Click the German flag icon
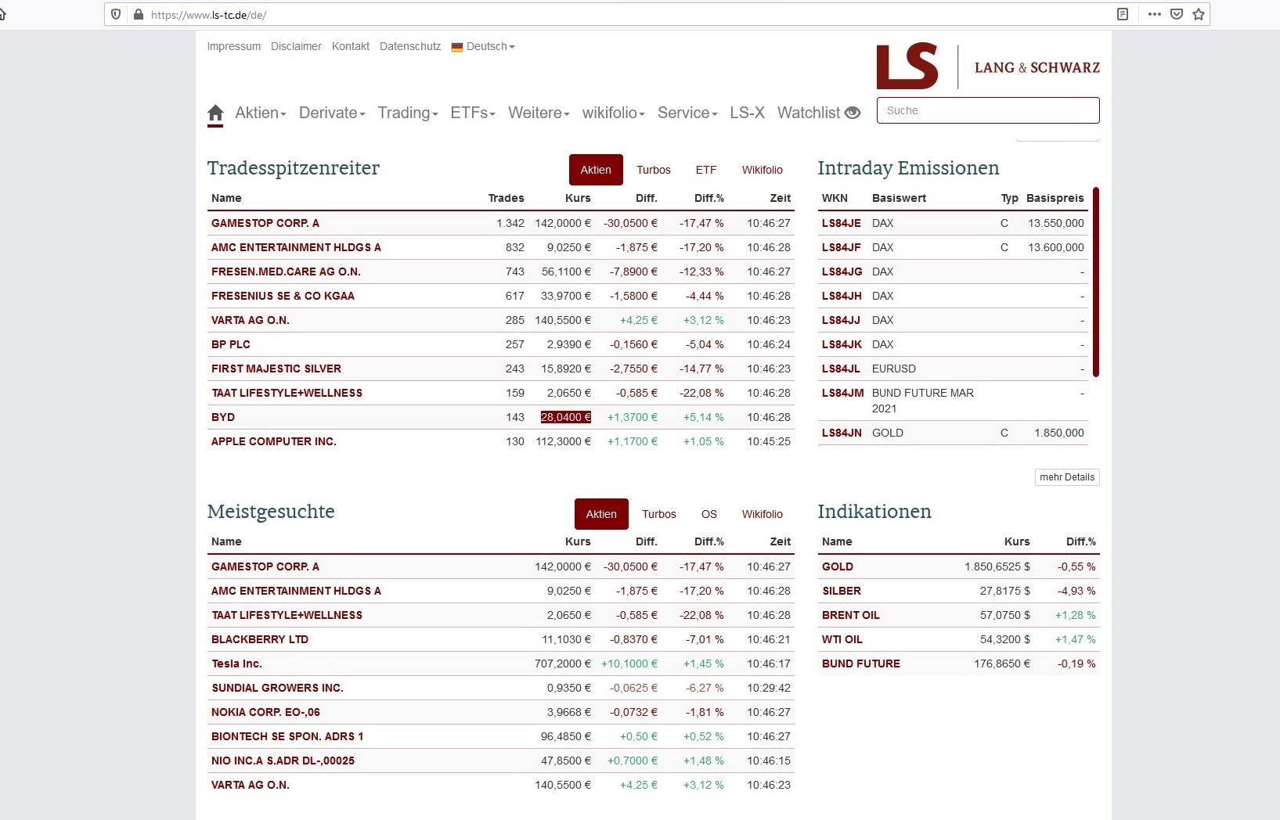The height and width of the screenshot is (820, 1280). (457, 47)
